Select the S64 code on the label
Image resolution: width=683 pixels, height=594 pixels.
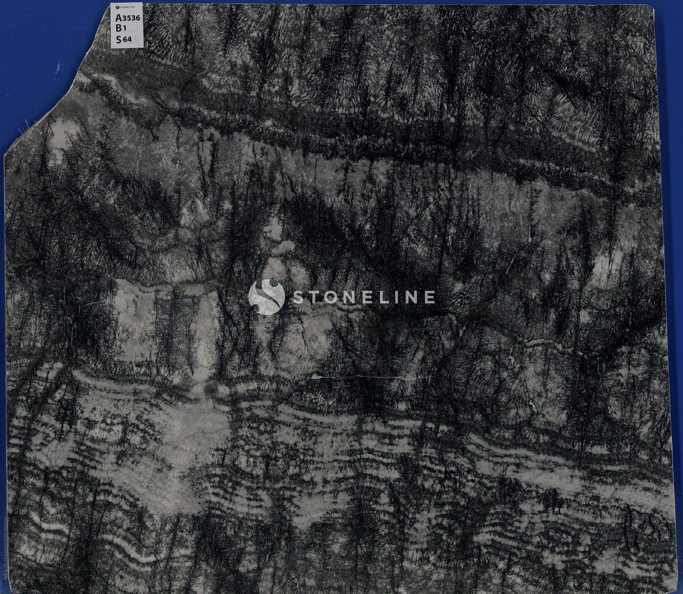coord(124,39)
